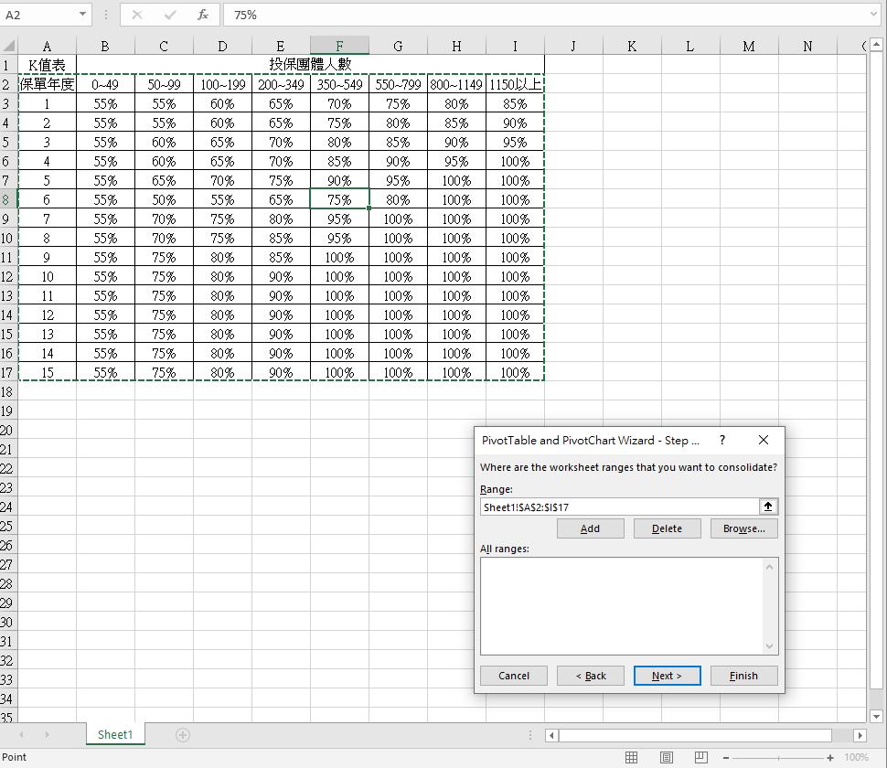Image resolution: width=887 pixels, height=768 pixels.
Task: Click the 0~49 column heading cell
Action: click(x=105, y=84)
